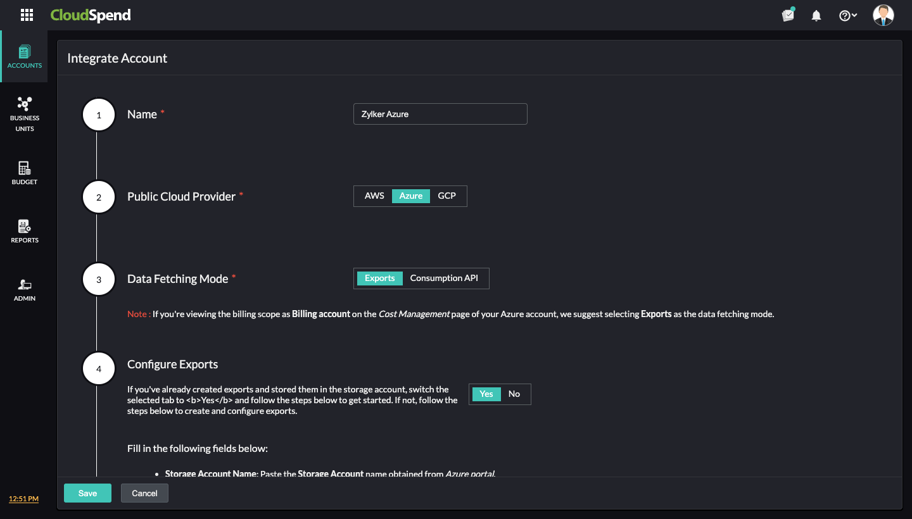This screenshot has width=912, height=519.
Task: Click the Save button
Action: pyautogui.click(x=87, y=493)
